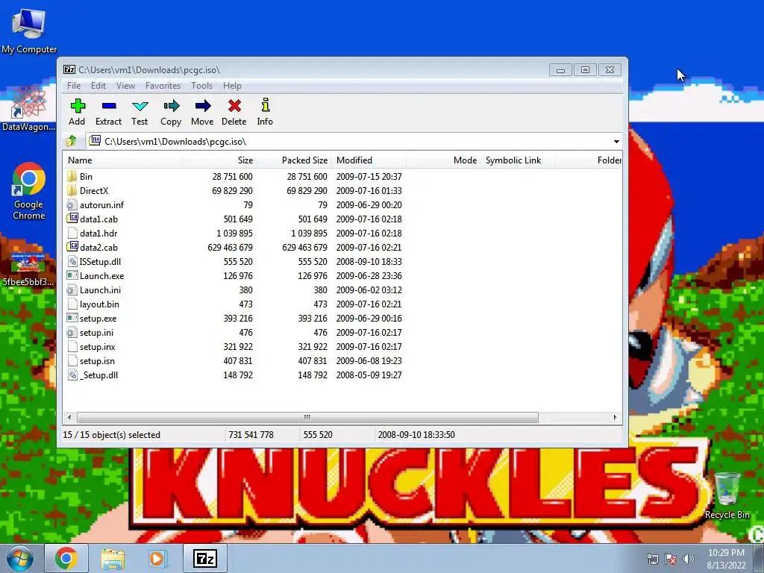Select the DataWagon desktop shortcut

click(x=29, y=108)
